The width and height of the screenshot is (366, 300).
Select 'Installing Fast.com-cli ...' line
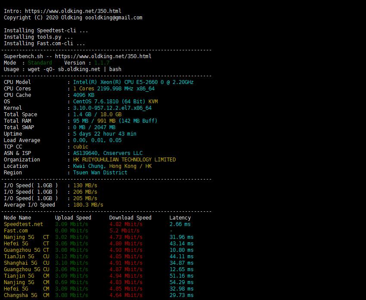pos(44,43)
